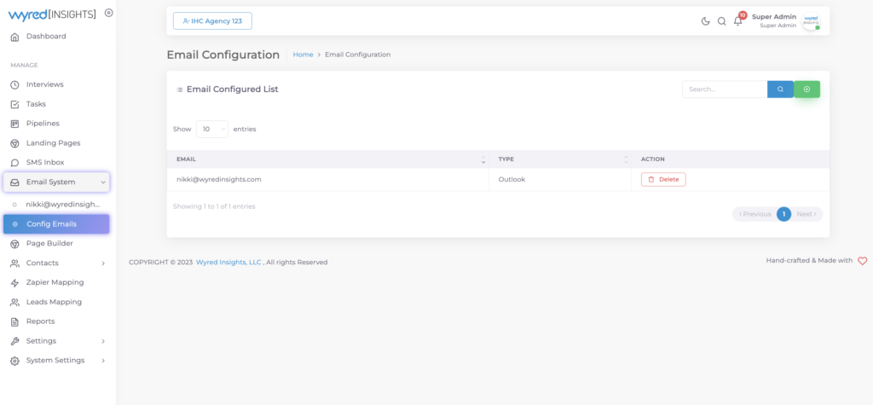Sort table by EMAIL column

point(327,159)
